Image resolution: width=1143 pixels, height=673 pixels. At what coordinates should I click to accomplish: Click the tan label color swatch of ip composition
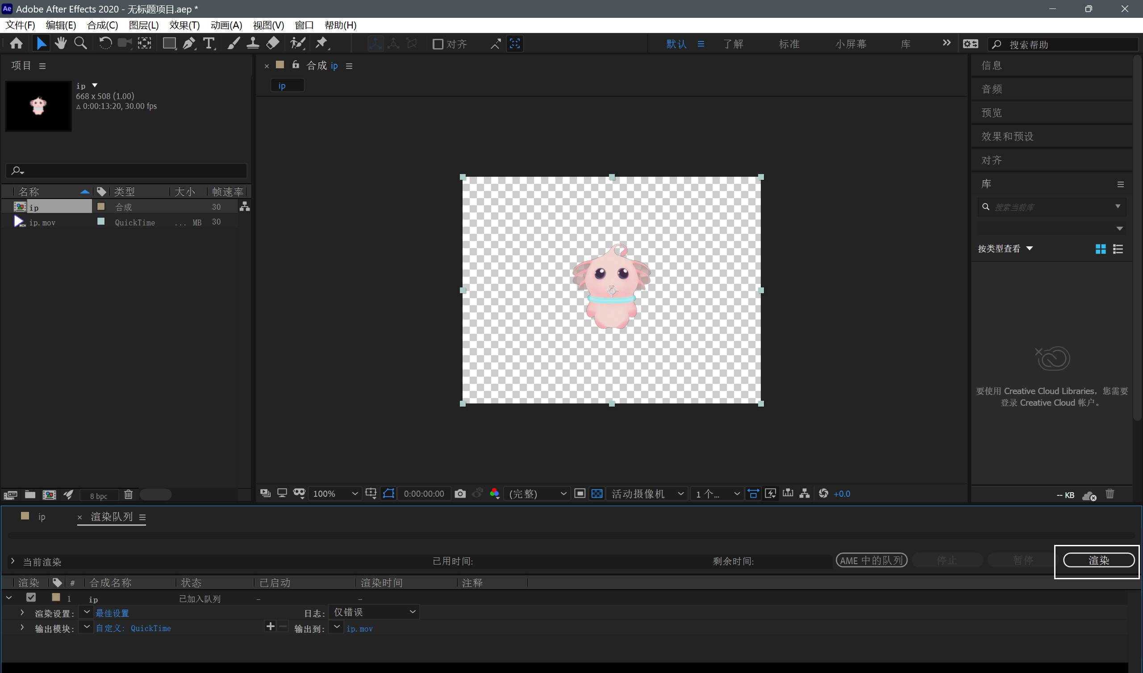pyautogui.click(x=101, y=207)
